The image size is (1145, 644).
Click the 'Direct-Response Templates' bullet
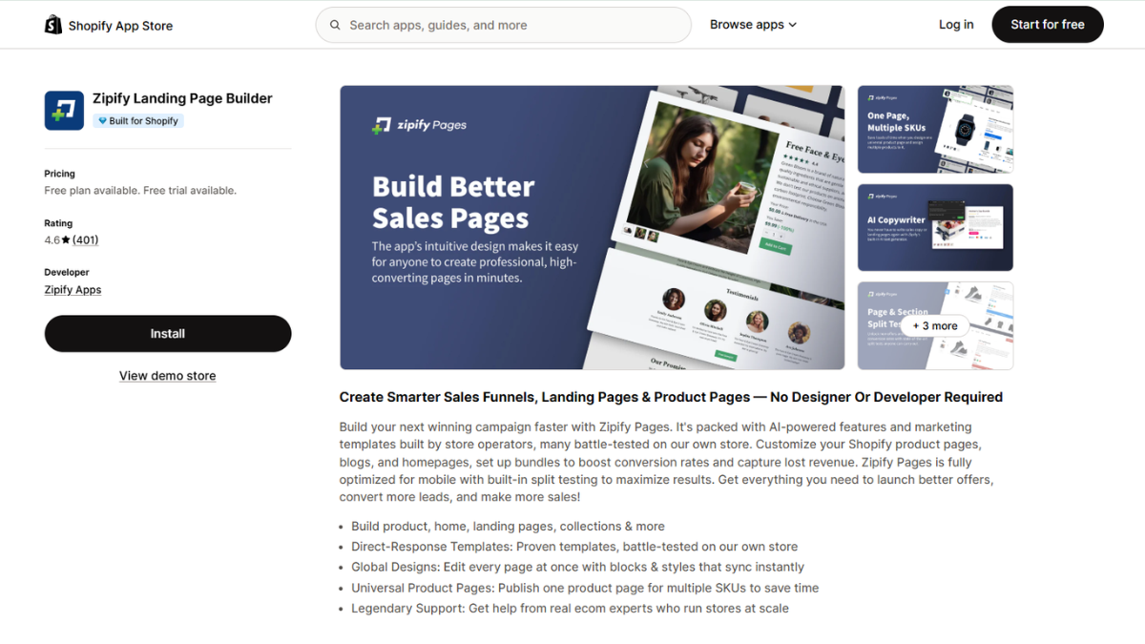(x=574, y=547)
